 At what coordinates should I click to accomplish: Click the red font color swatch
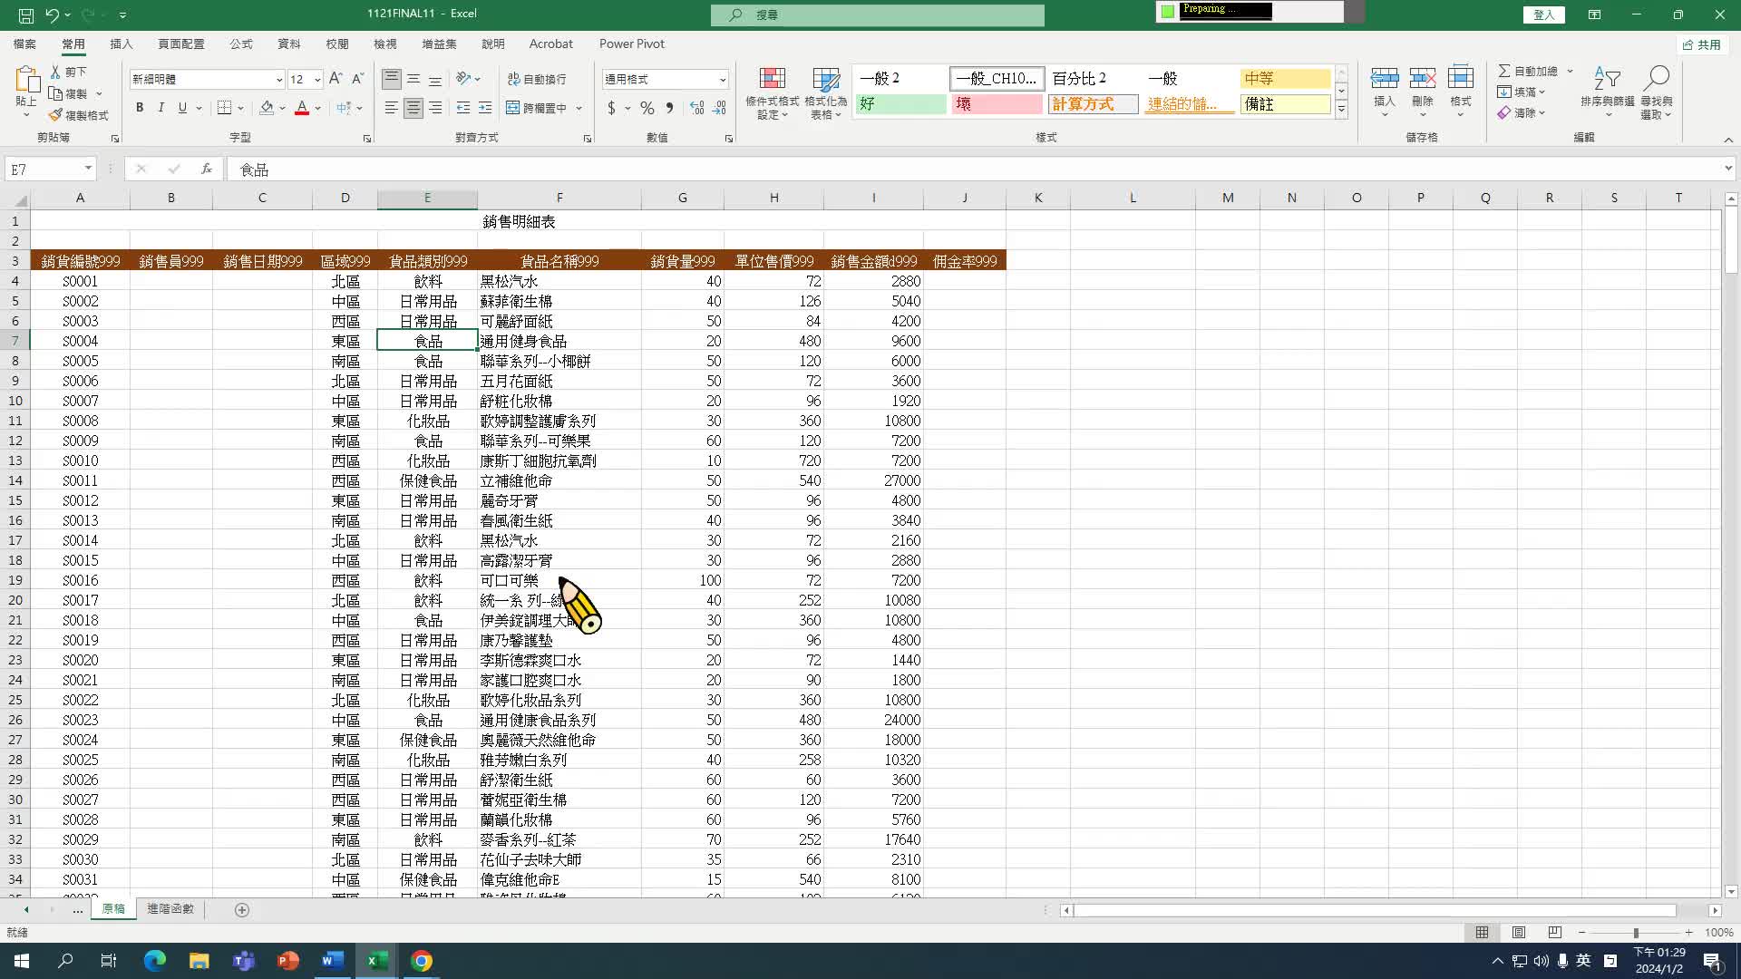click(x=302, y=108)
